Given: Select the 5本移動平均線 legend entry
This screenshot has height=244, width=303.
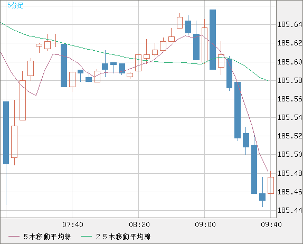Looking at the screenshot, I should (40, 237).
